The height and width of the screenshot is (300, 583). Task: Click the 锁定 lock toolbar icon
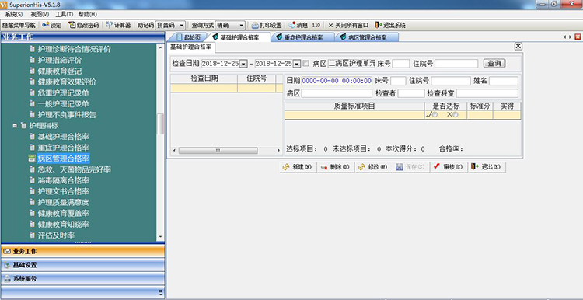(51, 26)
